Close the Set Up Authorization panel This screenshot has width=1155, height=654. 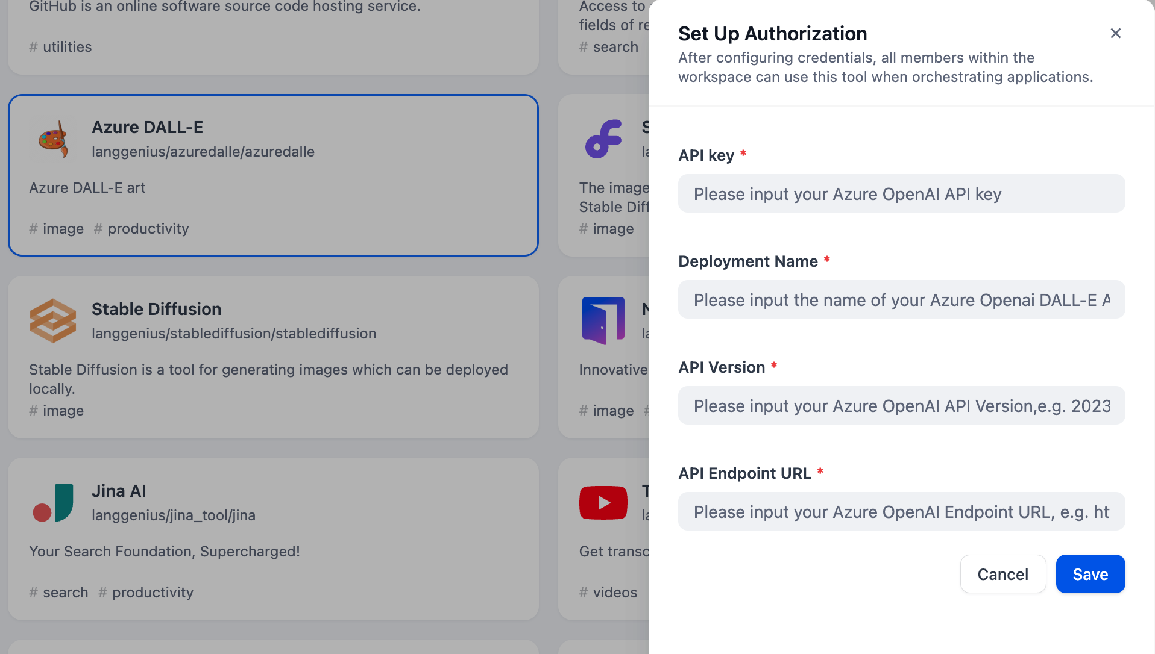pos(1115,33)
